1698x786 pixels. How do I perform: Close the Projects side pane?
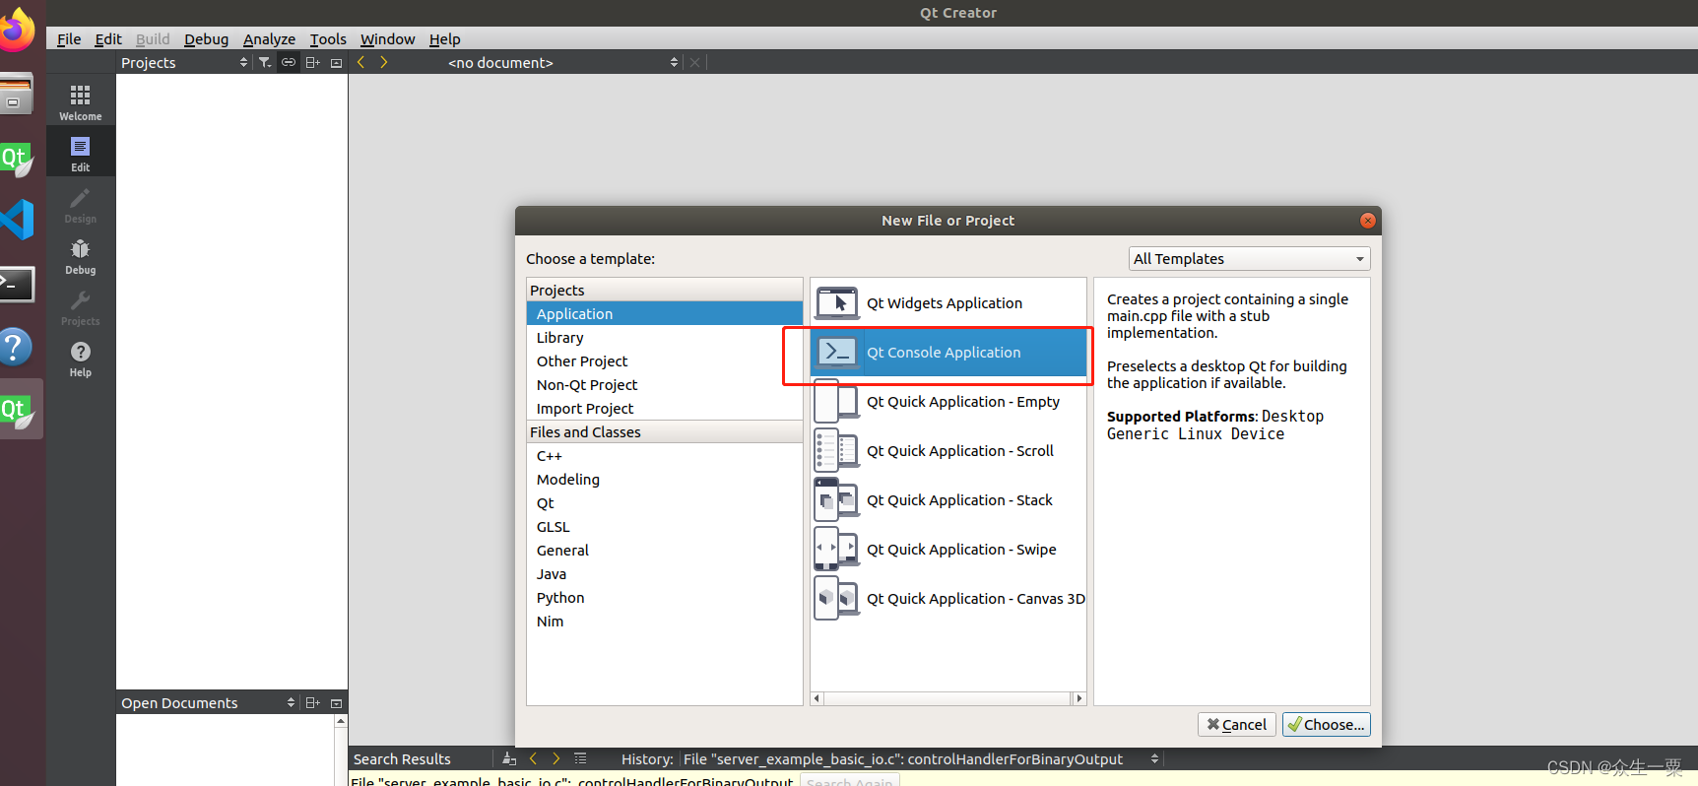[x=336, y=62]
